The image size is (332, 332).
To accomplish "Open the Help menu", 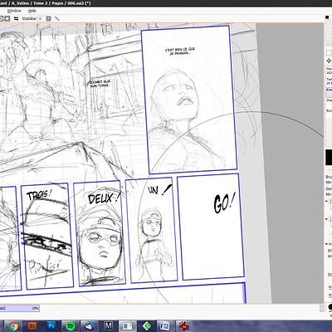I will 32,11.
